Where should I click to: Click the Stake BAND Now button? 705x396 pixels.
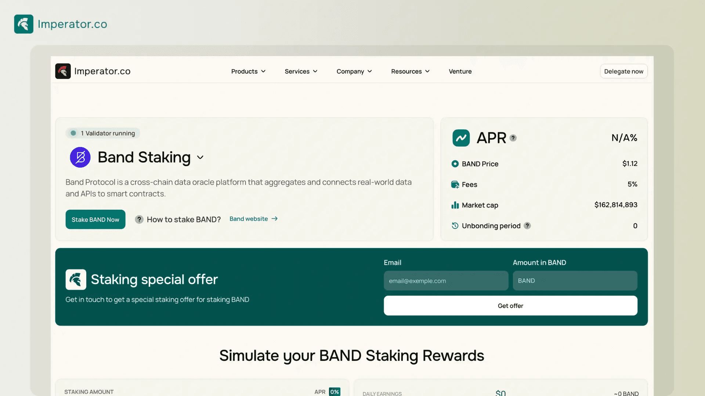coord(95,219)
